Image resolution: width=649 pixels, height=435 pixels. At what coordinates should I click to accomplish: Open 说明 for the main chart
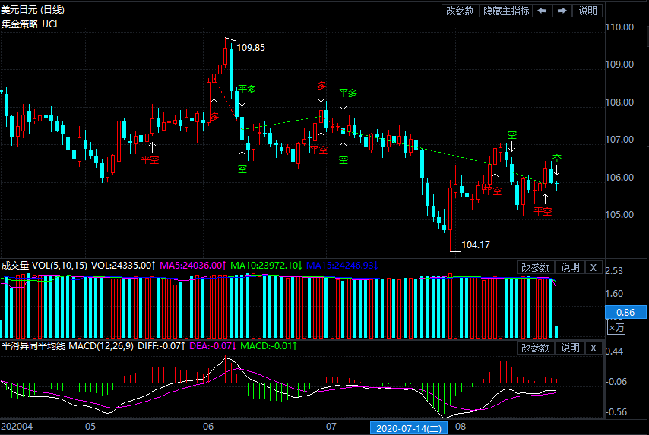[x=587, y=11]
